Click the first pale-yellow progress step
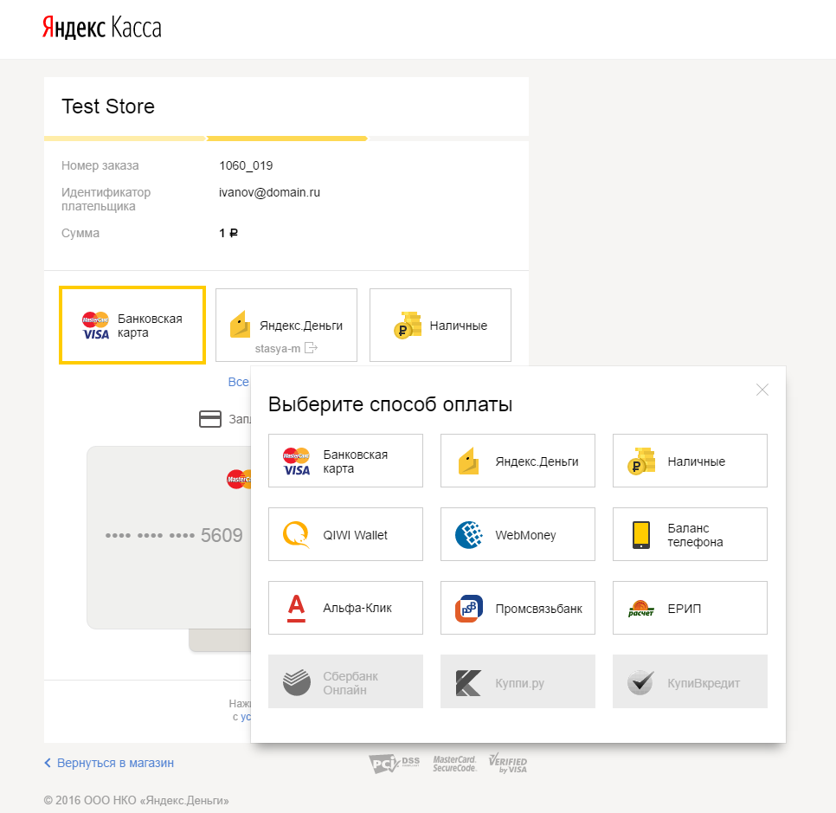The width and height of the screenshot is (836, 813). (125, 139)
